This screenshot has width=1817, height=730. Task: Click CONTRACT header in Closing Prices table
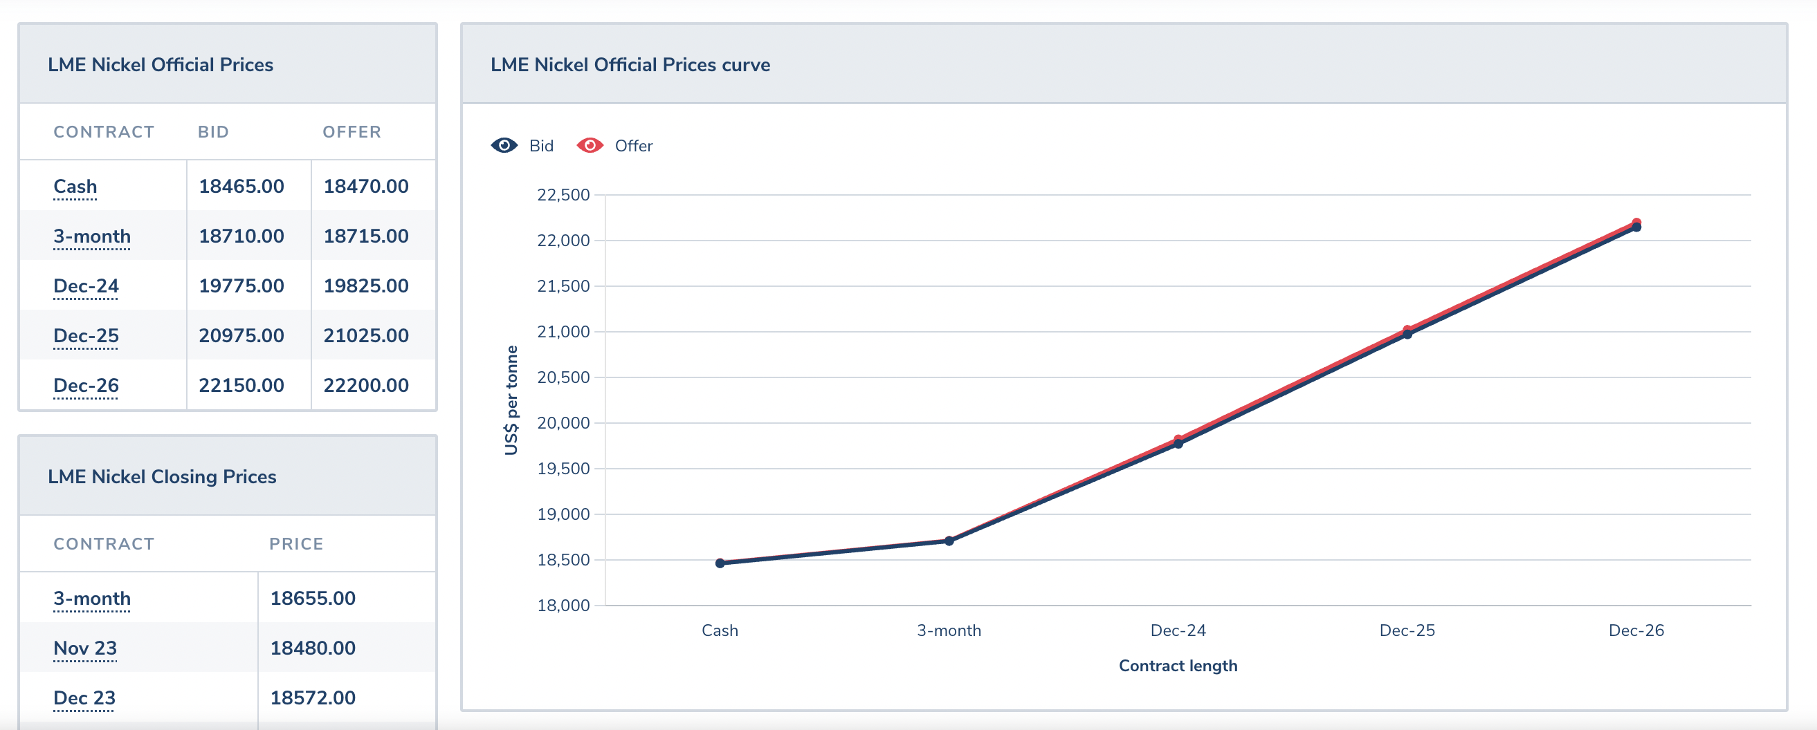click(x=104, y=544)
